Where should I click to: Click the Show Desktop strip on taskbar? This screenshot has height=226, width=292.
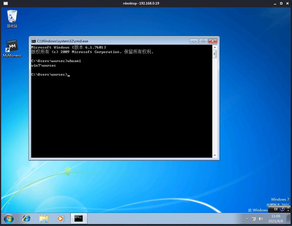point(289,219)
